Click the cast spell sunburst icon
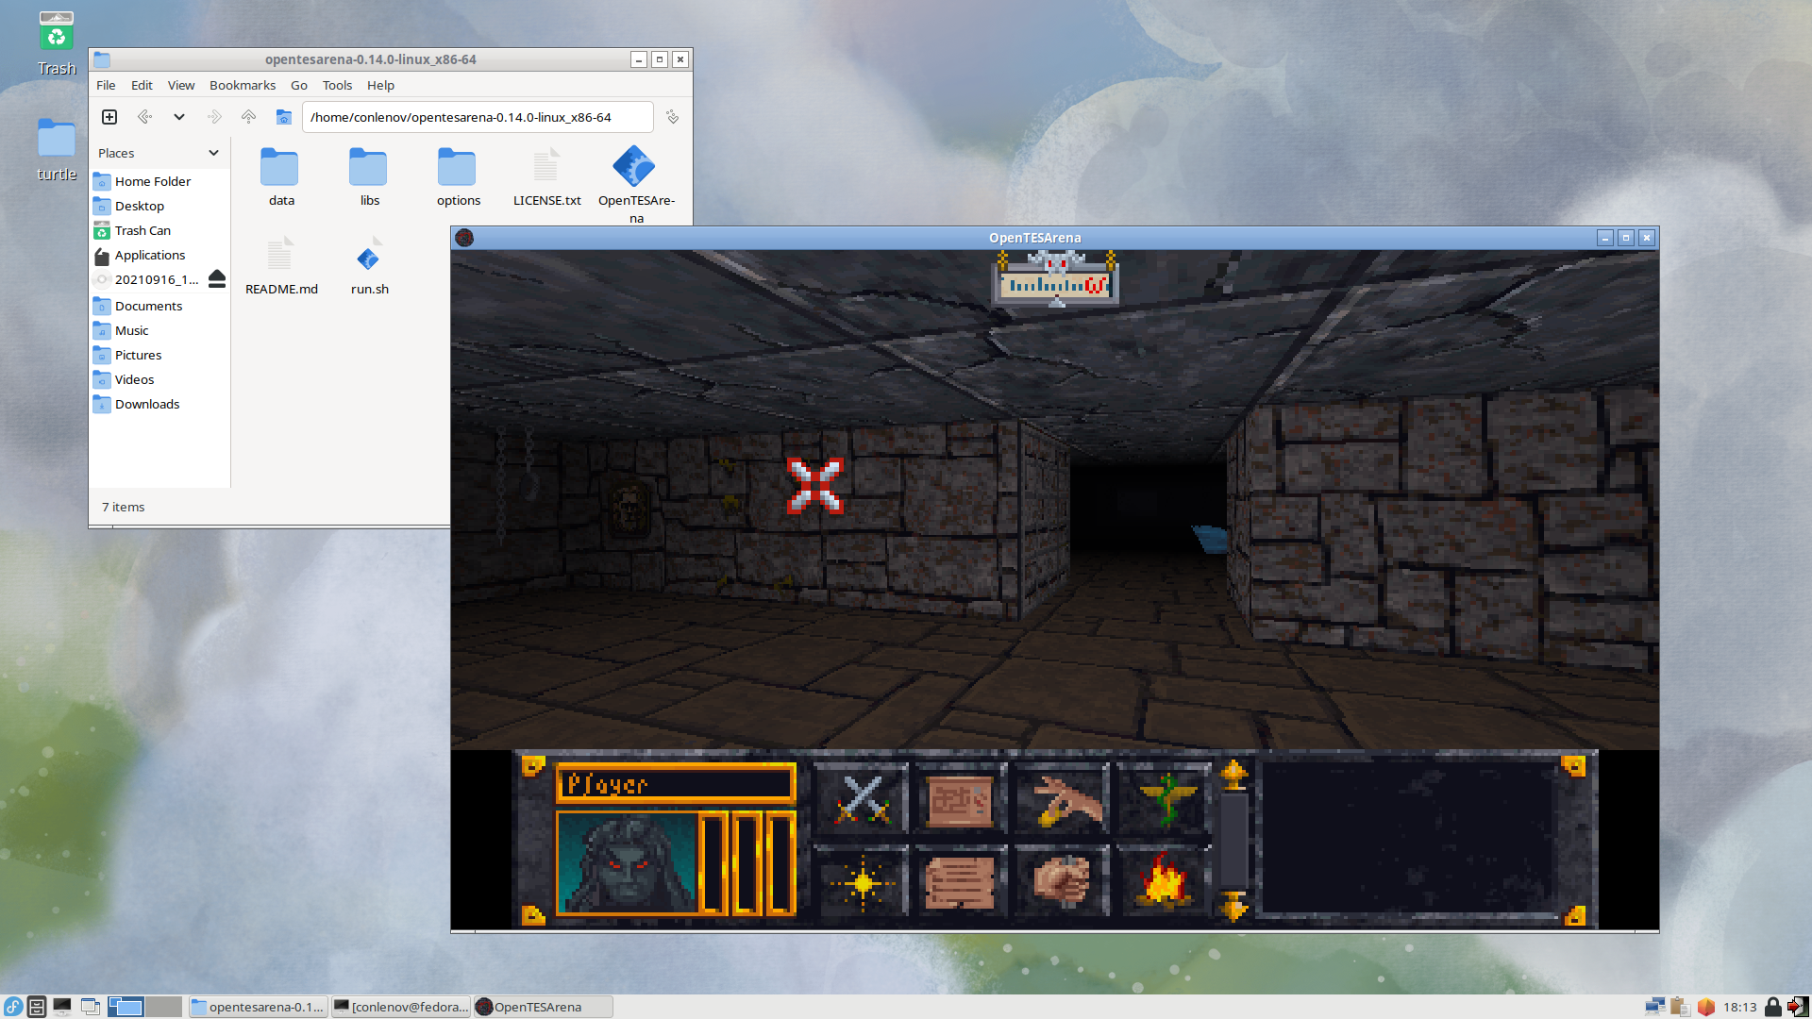Screen dimensions: 1812x1019 861,881
